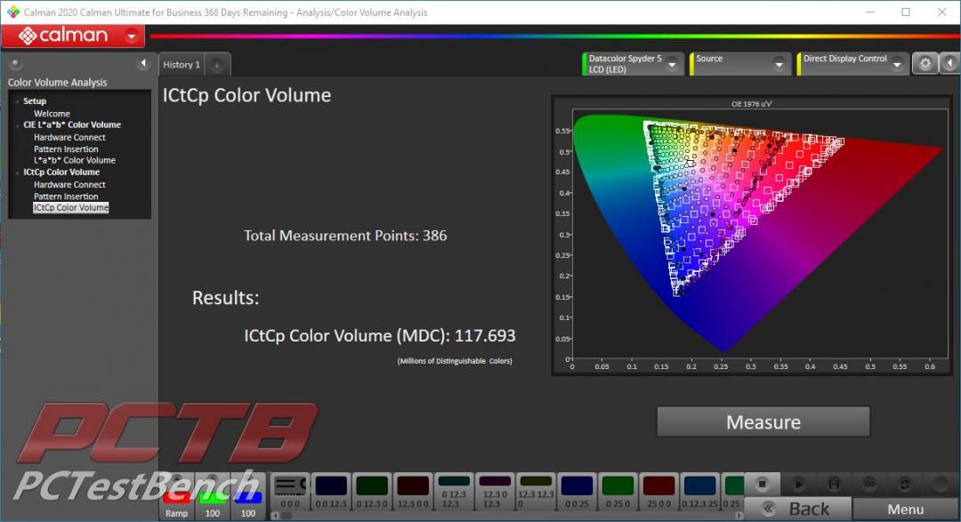This screenshot has width=961, height=522.
Task: Select the 12.3 0 0 dark red swatch
Action: (413, 492)
